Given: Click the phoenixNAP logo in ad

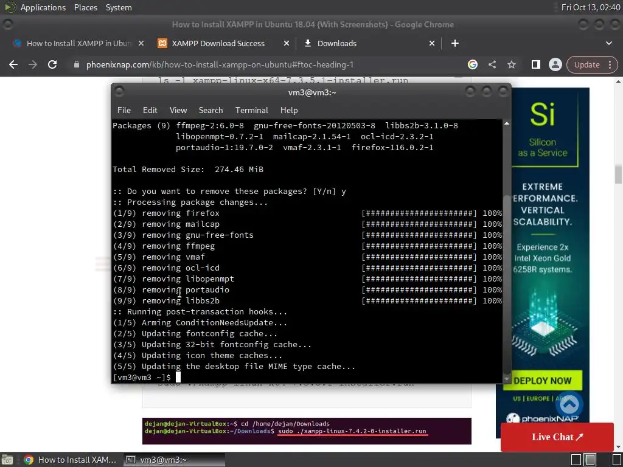Looking at the screenshot, I should coord(542,418).
